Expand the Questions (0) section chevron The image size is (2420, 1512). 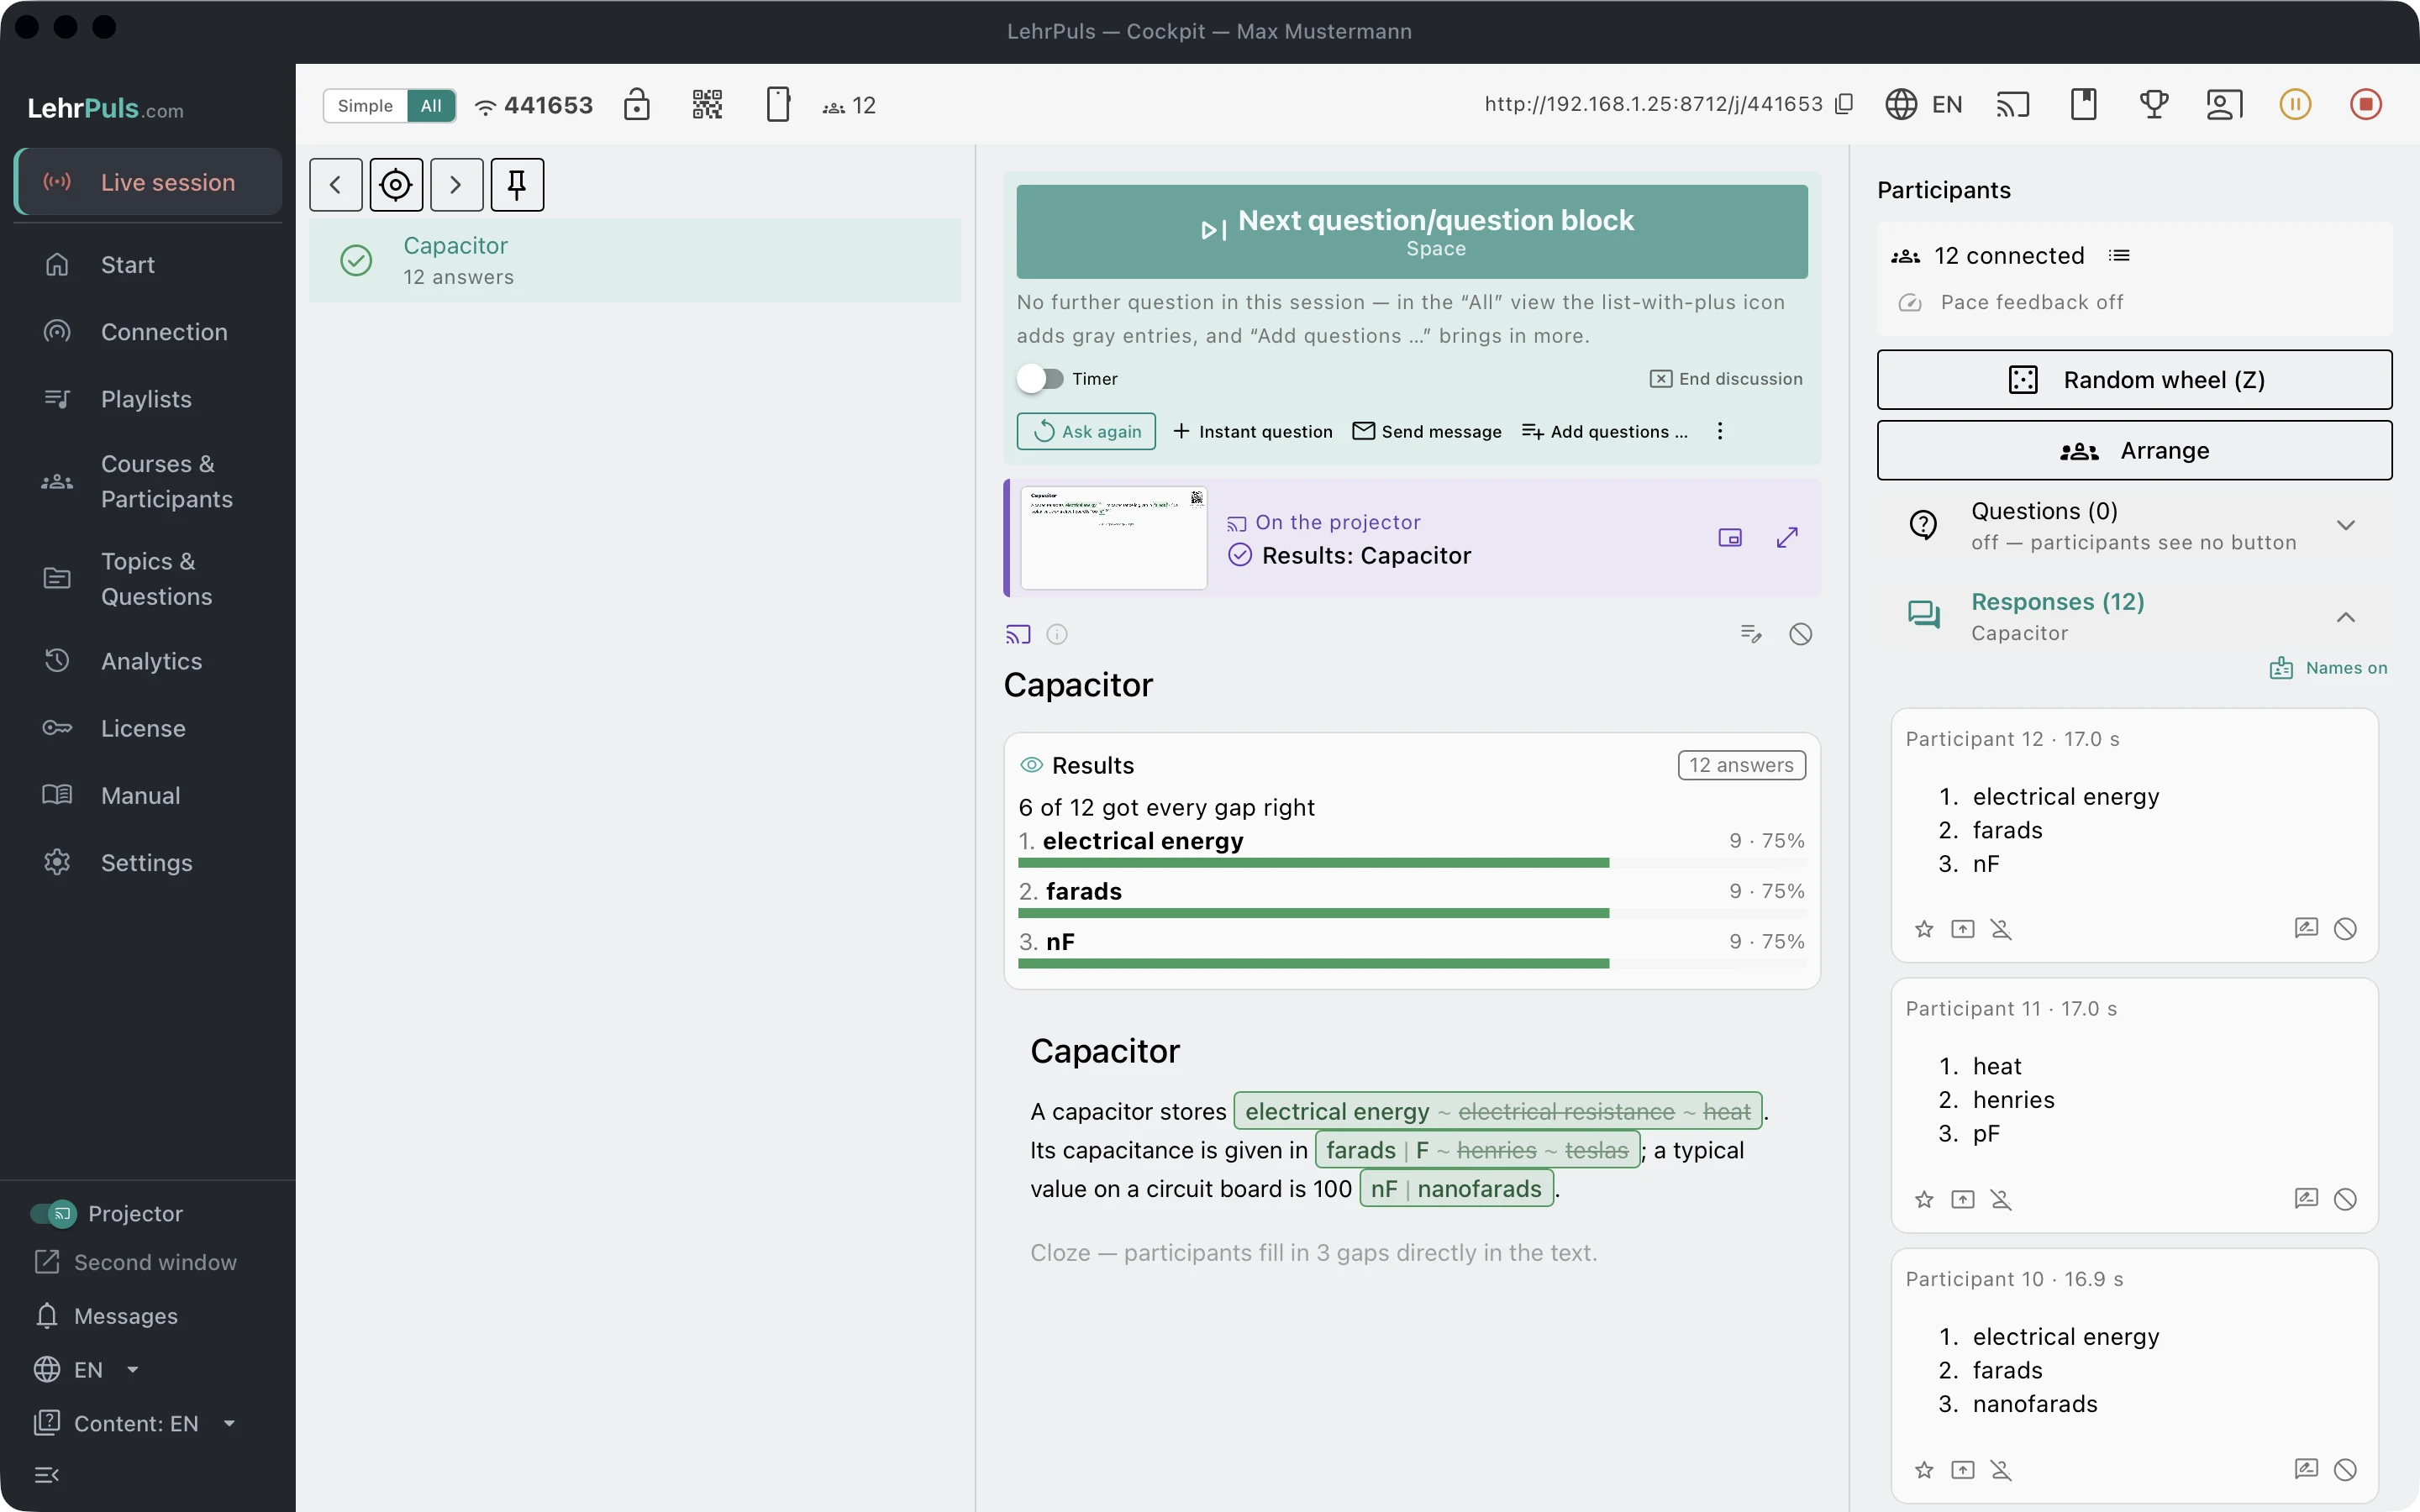pyautogui.click(x=2346, y=525)
